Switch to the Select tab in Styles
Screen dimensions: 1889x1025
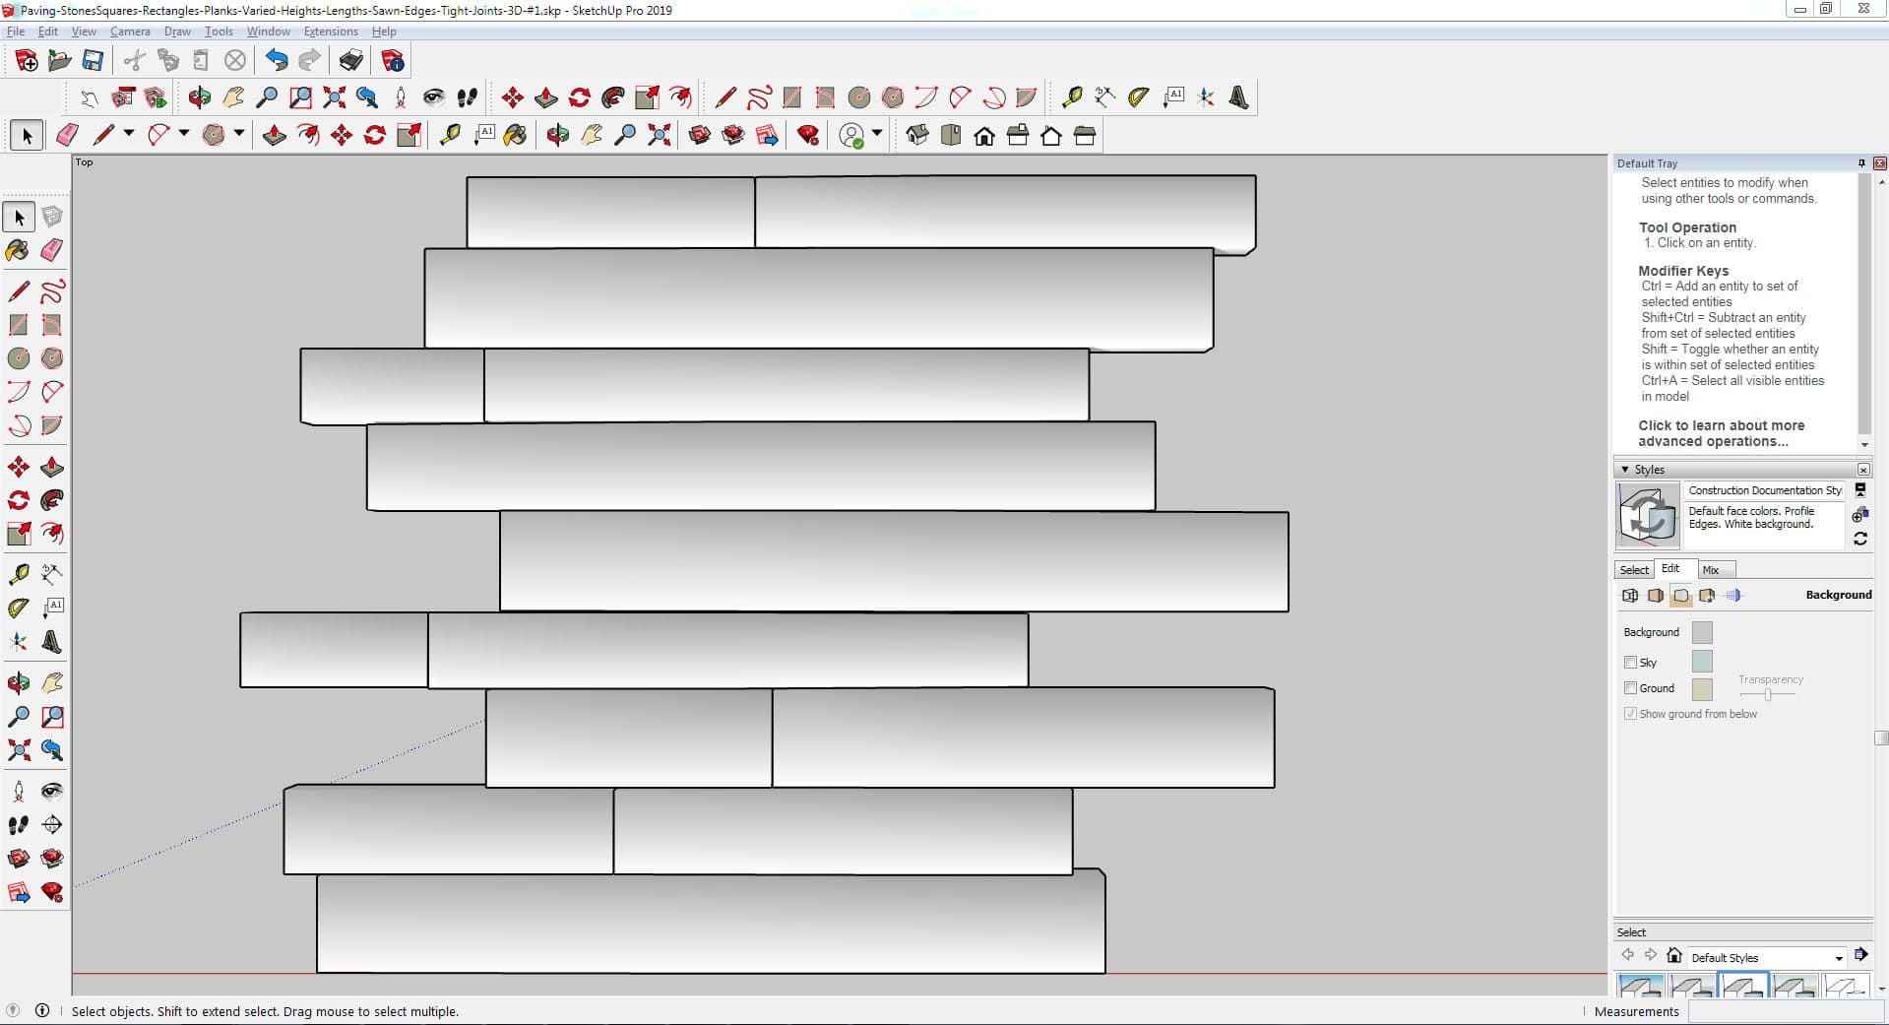click(x=1634, y=570)
